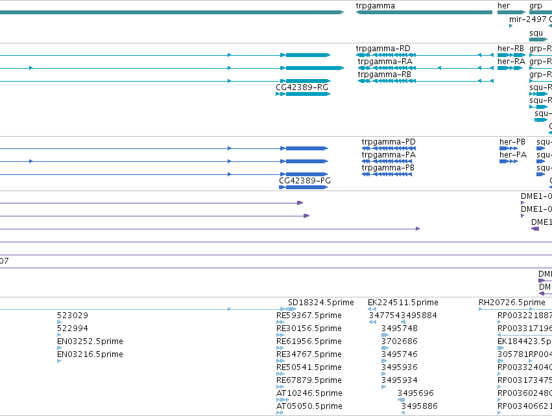Click the her-RA transcript label
552x416 pixels.
pos(511,62)
